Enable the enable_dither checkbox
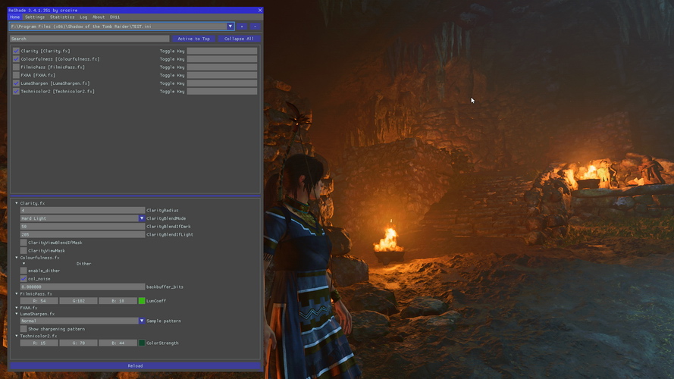Screen dimensions: 674x379 coord(24,271)
